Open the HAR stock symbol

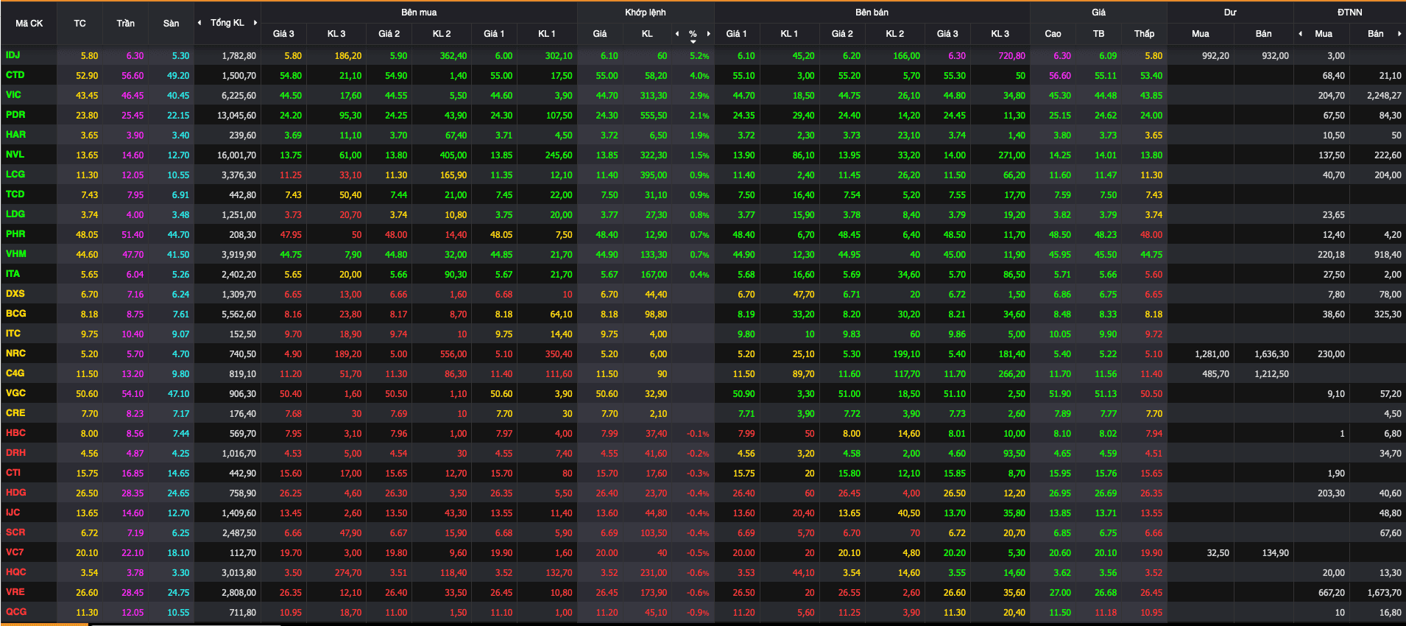(x=15, y=135)
